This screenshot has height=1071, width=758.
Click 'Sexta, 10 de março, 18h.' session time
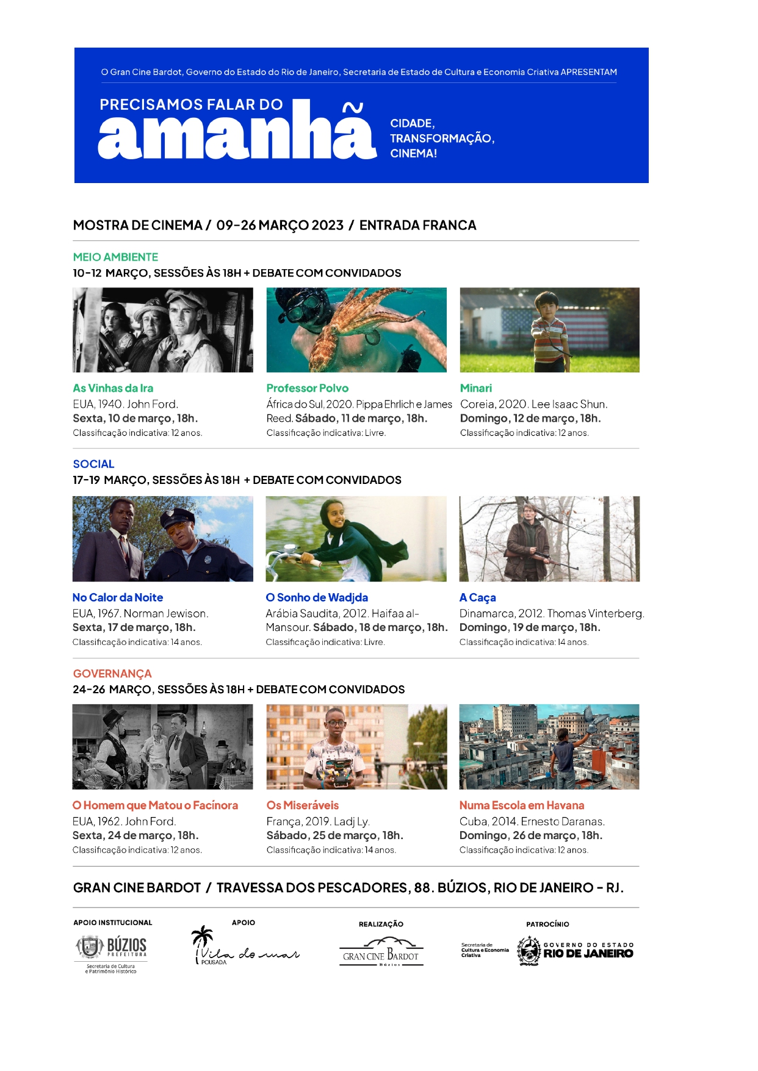(x=135, y=419)
